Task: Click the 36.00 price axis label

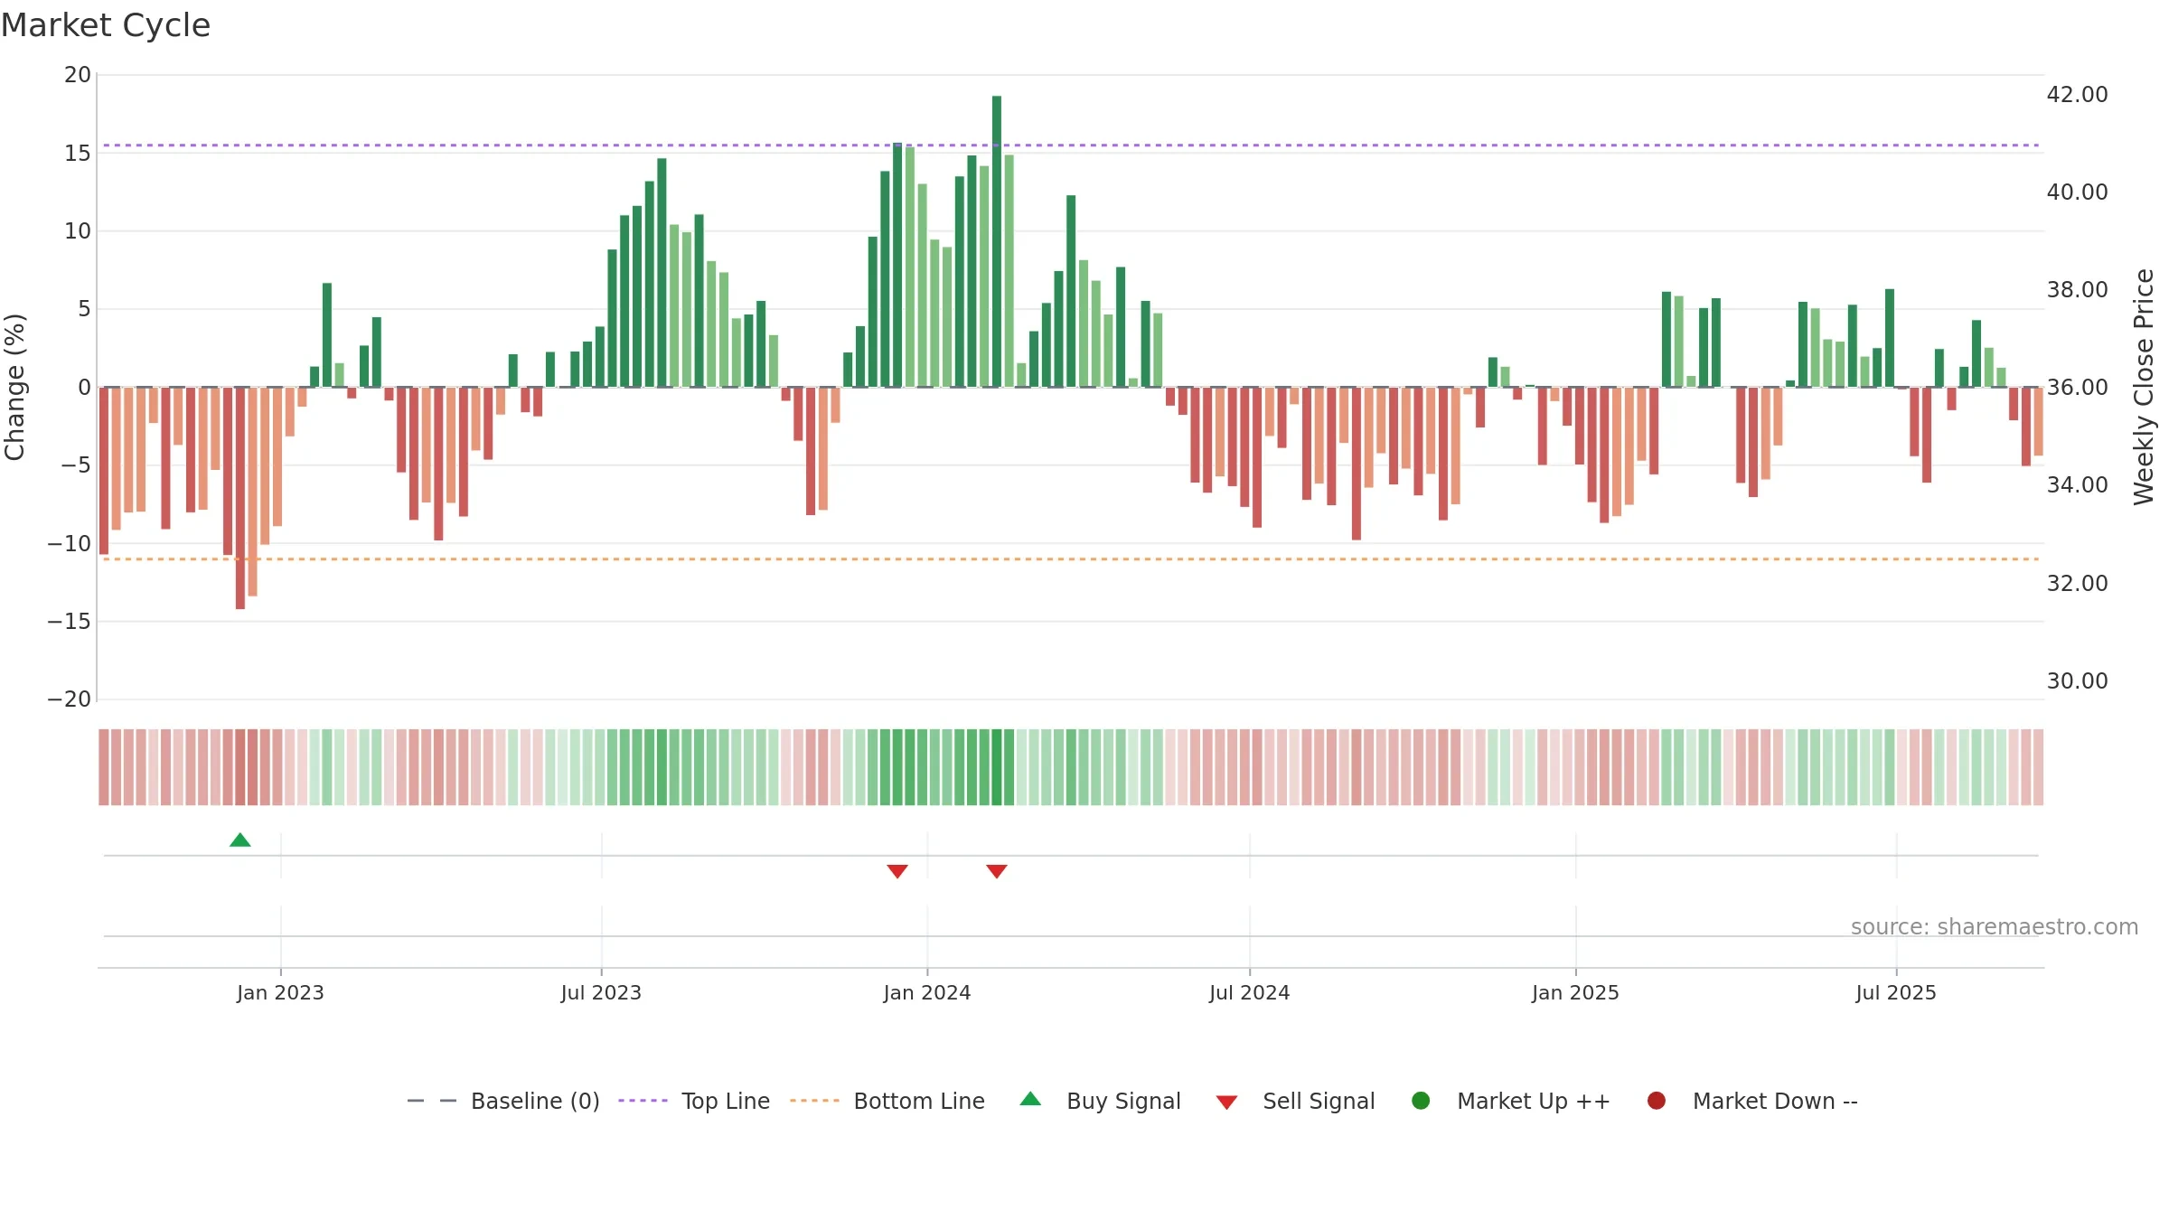Action: (x=2077, y=388)
